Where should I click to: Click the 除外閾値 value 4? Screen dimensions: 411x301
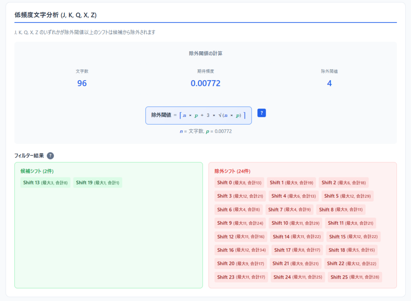click(x=329, y=83)
